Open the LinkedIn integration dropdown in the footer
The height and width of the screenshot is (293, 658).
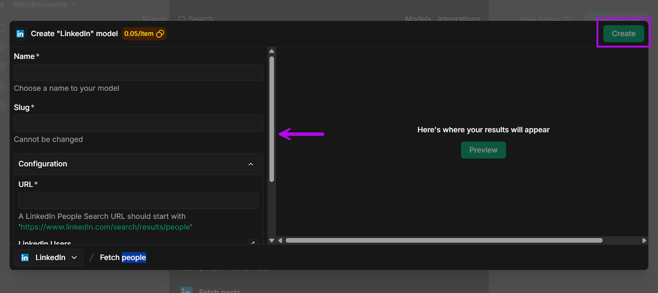click(49, 258)
